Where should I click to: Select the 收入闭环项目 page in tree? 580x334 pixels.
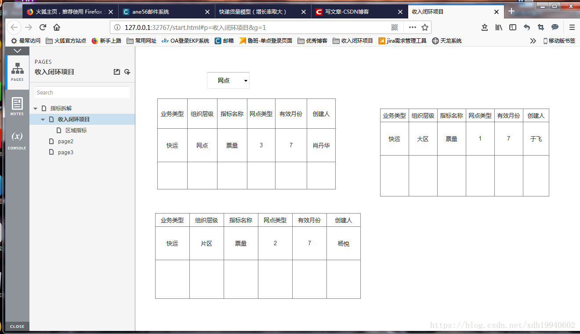coord(74,120)
